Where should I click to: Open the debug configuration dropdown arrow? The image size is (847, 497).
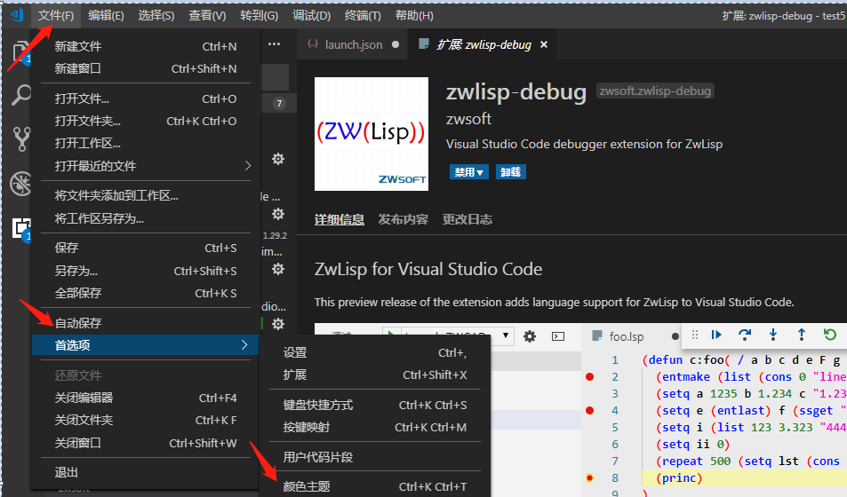[x=506, y=335]
